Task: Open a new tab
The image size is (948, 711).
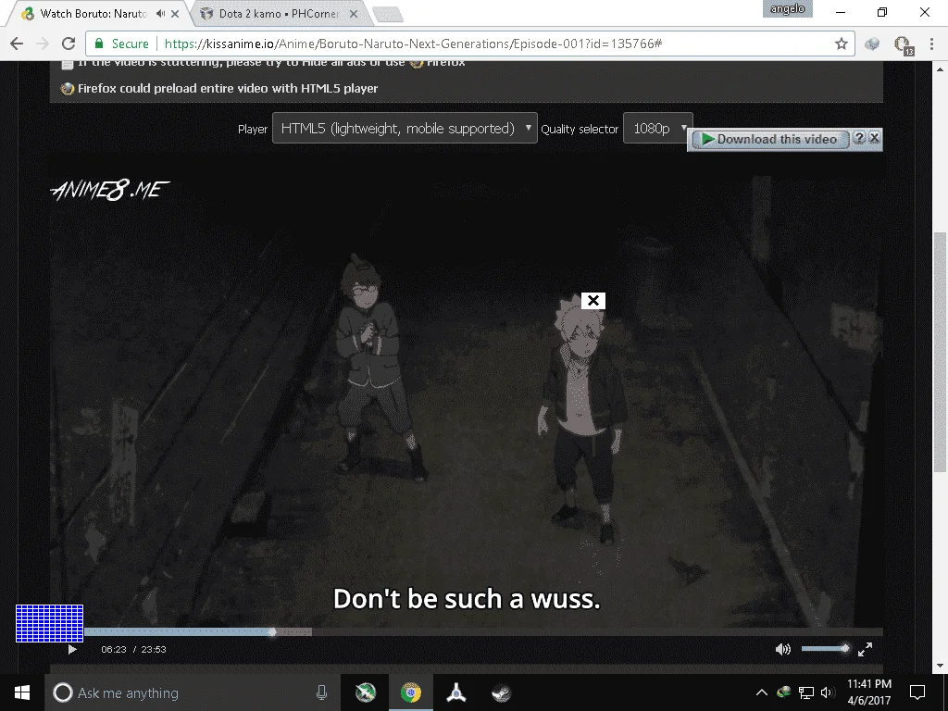Action: click(388, 15)
